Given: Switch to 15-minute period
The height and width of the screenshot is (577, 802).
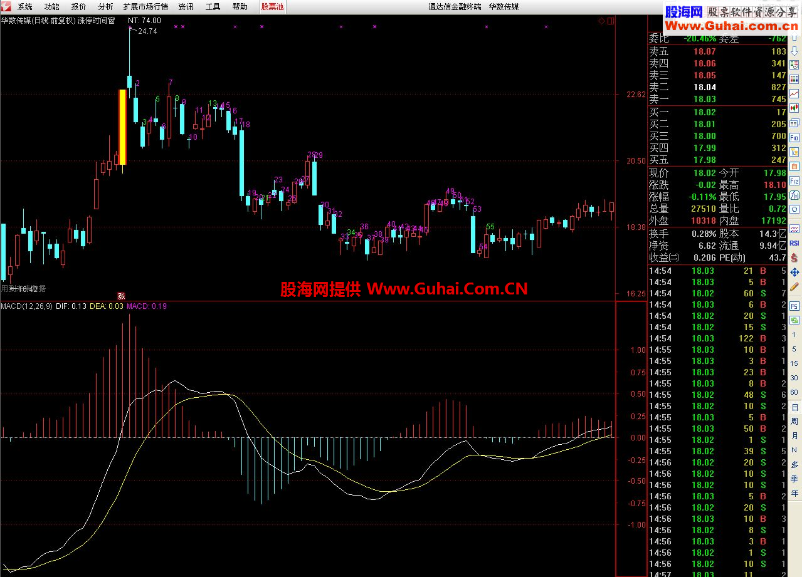Looking at the screenshot, I should tap(794, 363).
